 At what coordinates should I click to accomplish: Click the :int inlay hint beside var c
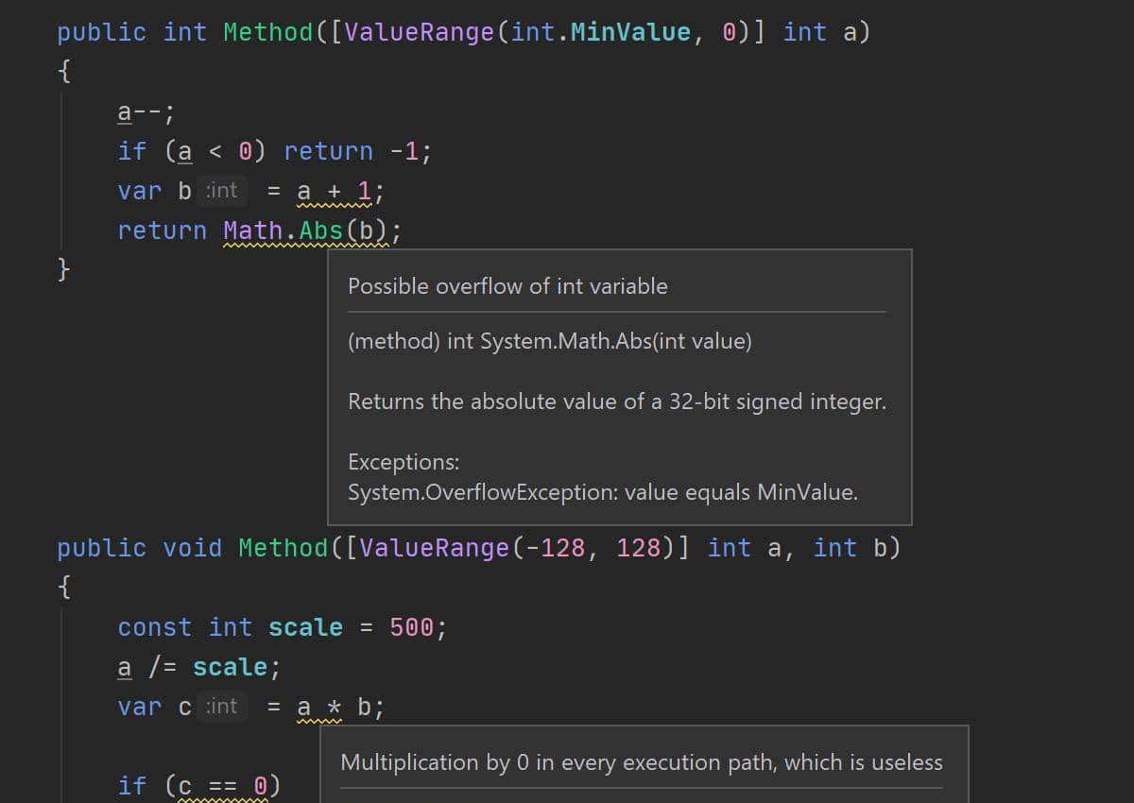[x=222, y=707]
